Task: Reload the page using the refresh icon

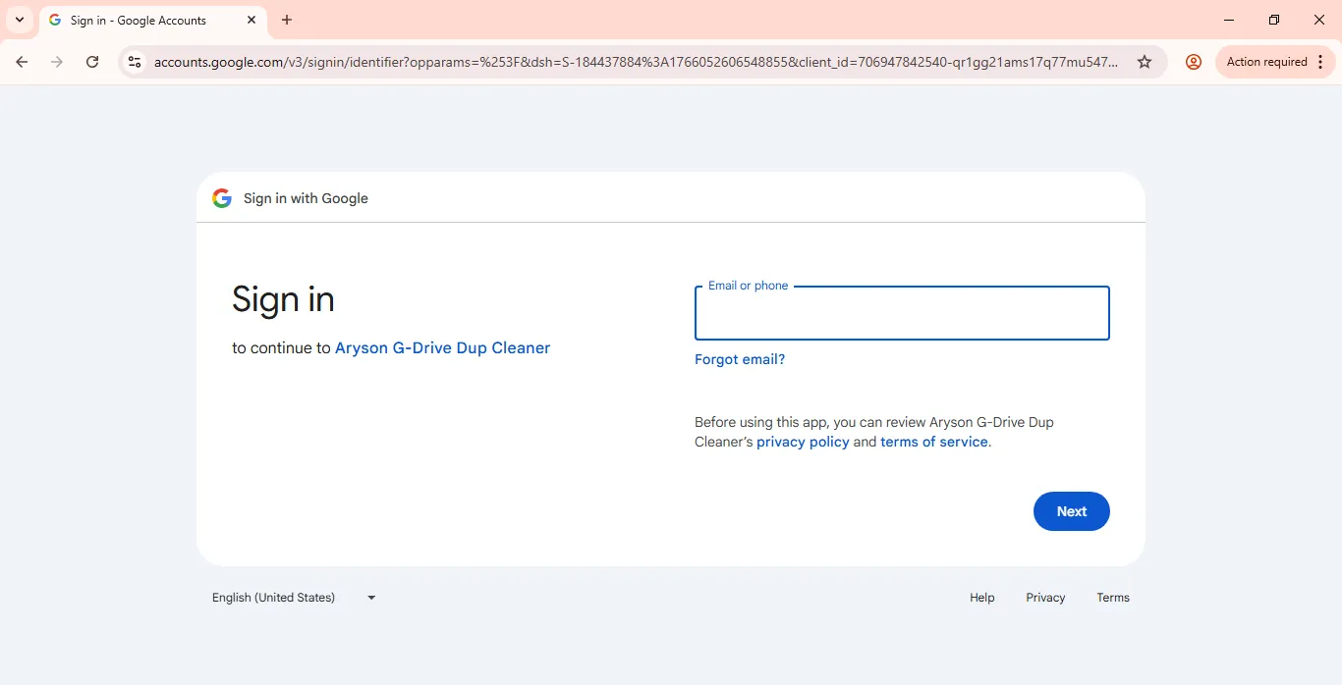Action: point(92,61)
